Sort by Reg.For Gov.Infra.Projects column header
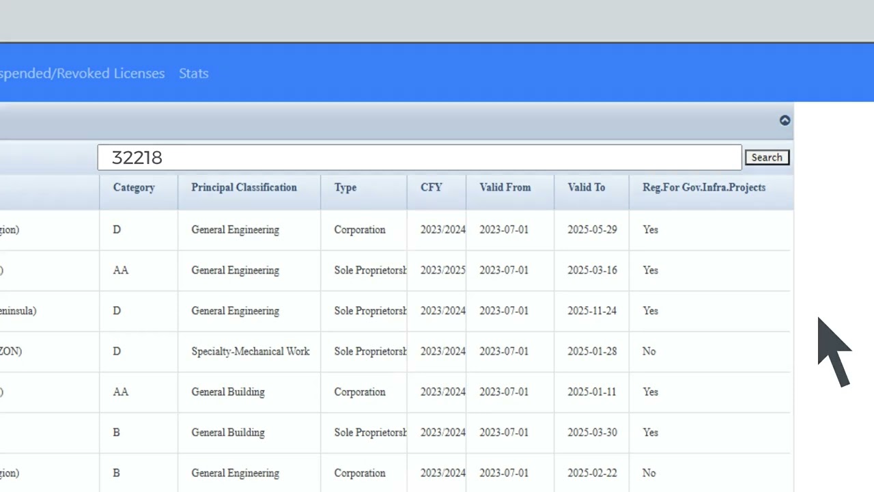 (704, 187)
